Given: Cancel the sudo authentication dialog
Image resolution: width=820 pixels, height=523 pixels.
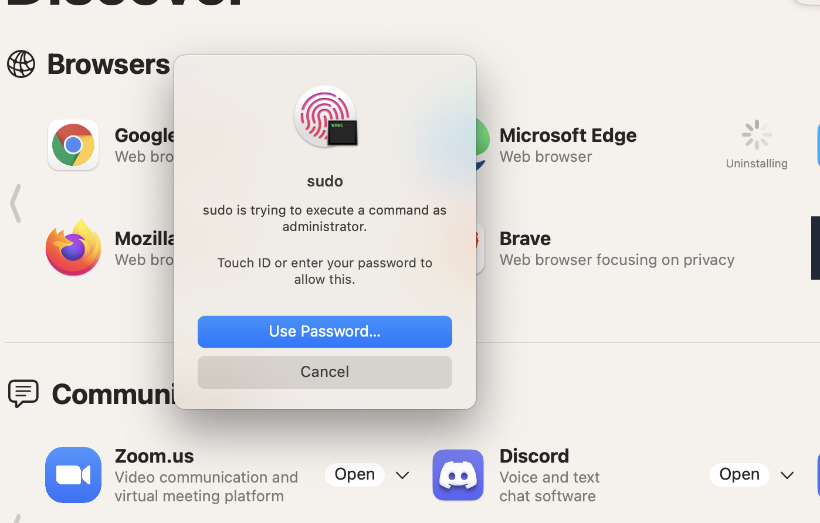Looking at the screenshot, I should pyautogui.click(x=324, y=371).
